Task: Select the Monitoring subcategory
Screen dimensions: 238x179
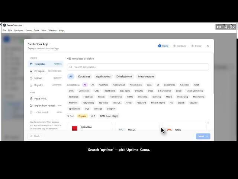Action: (199, 97)
